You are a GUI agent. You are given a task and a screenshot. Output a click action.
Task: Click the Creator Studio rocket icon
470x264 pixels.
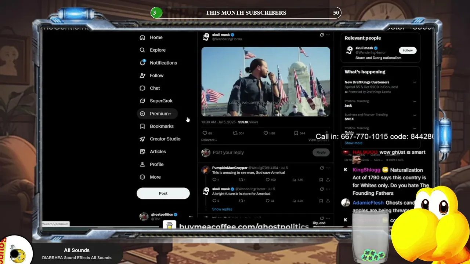(x=142, y=139)
